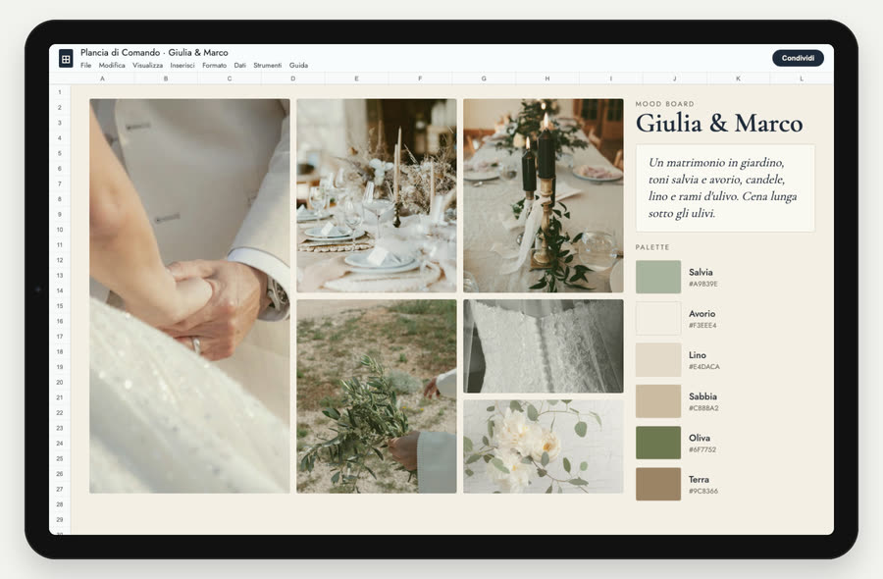Image resolution: width=883 pixels, height=579 pixels.
Task: Click the Terra color name
Action: (699, 479)
